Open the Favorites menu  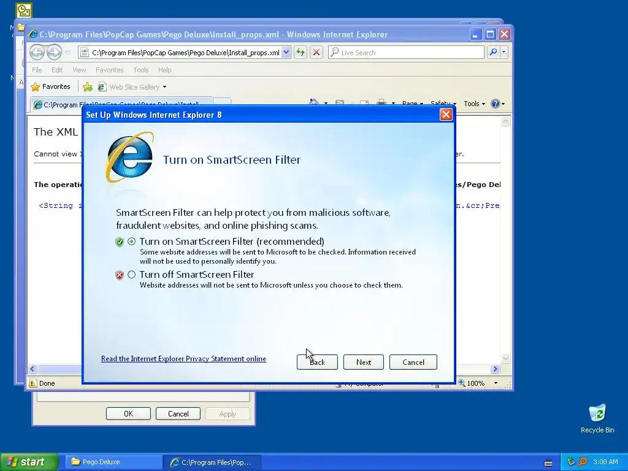(109, 70)
